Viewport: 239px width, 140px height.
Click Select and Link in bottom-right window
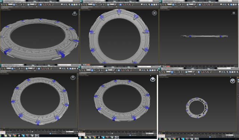tap(159, 72)
